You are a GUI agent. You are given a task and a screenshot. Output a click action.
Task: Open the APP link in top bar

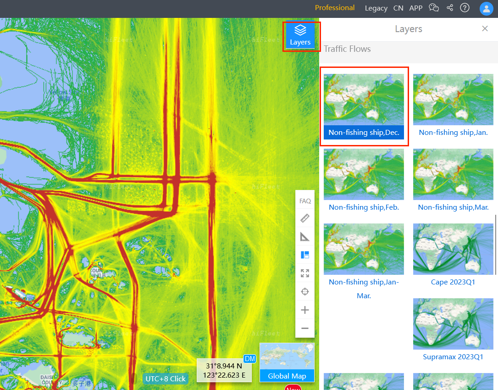click(416, 8)
